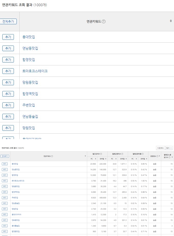Sort by 경쟁정도 column arrows
Viewport: 174px width, 236px height.
(160, 156)
